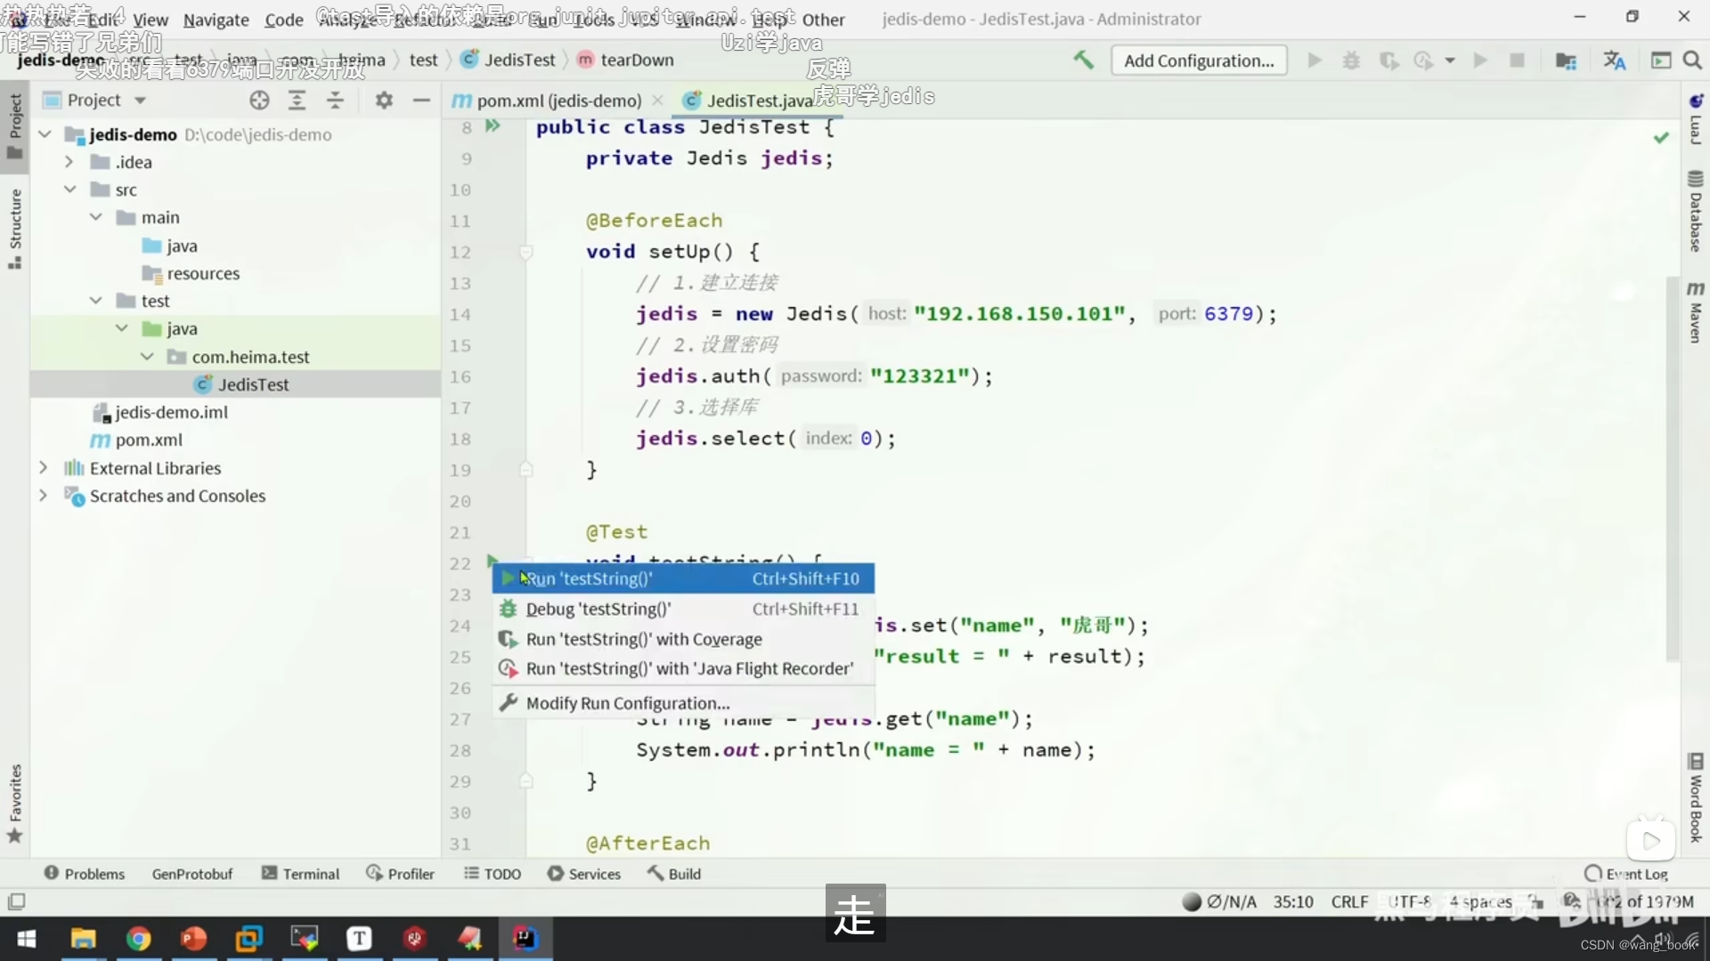Click the Translate icon in the toolbar

coord(1614,61)
